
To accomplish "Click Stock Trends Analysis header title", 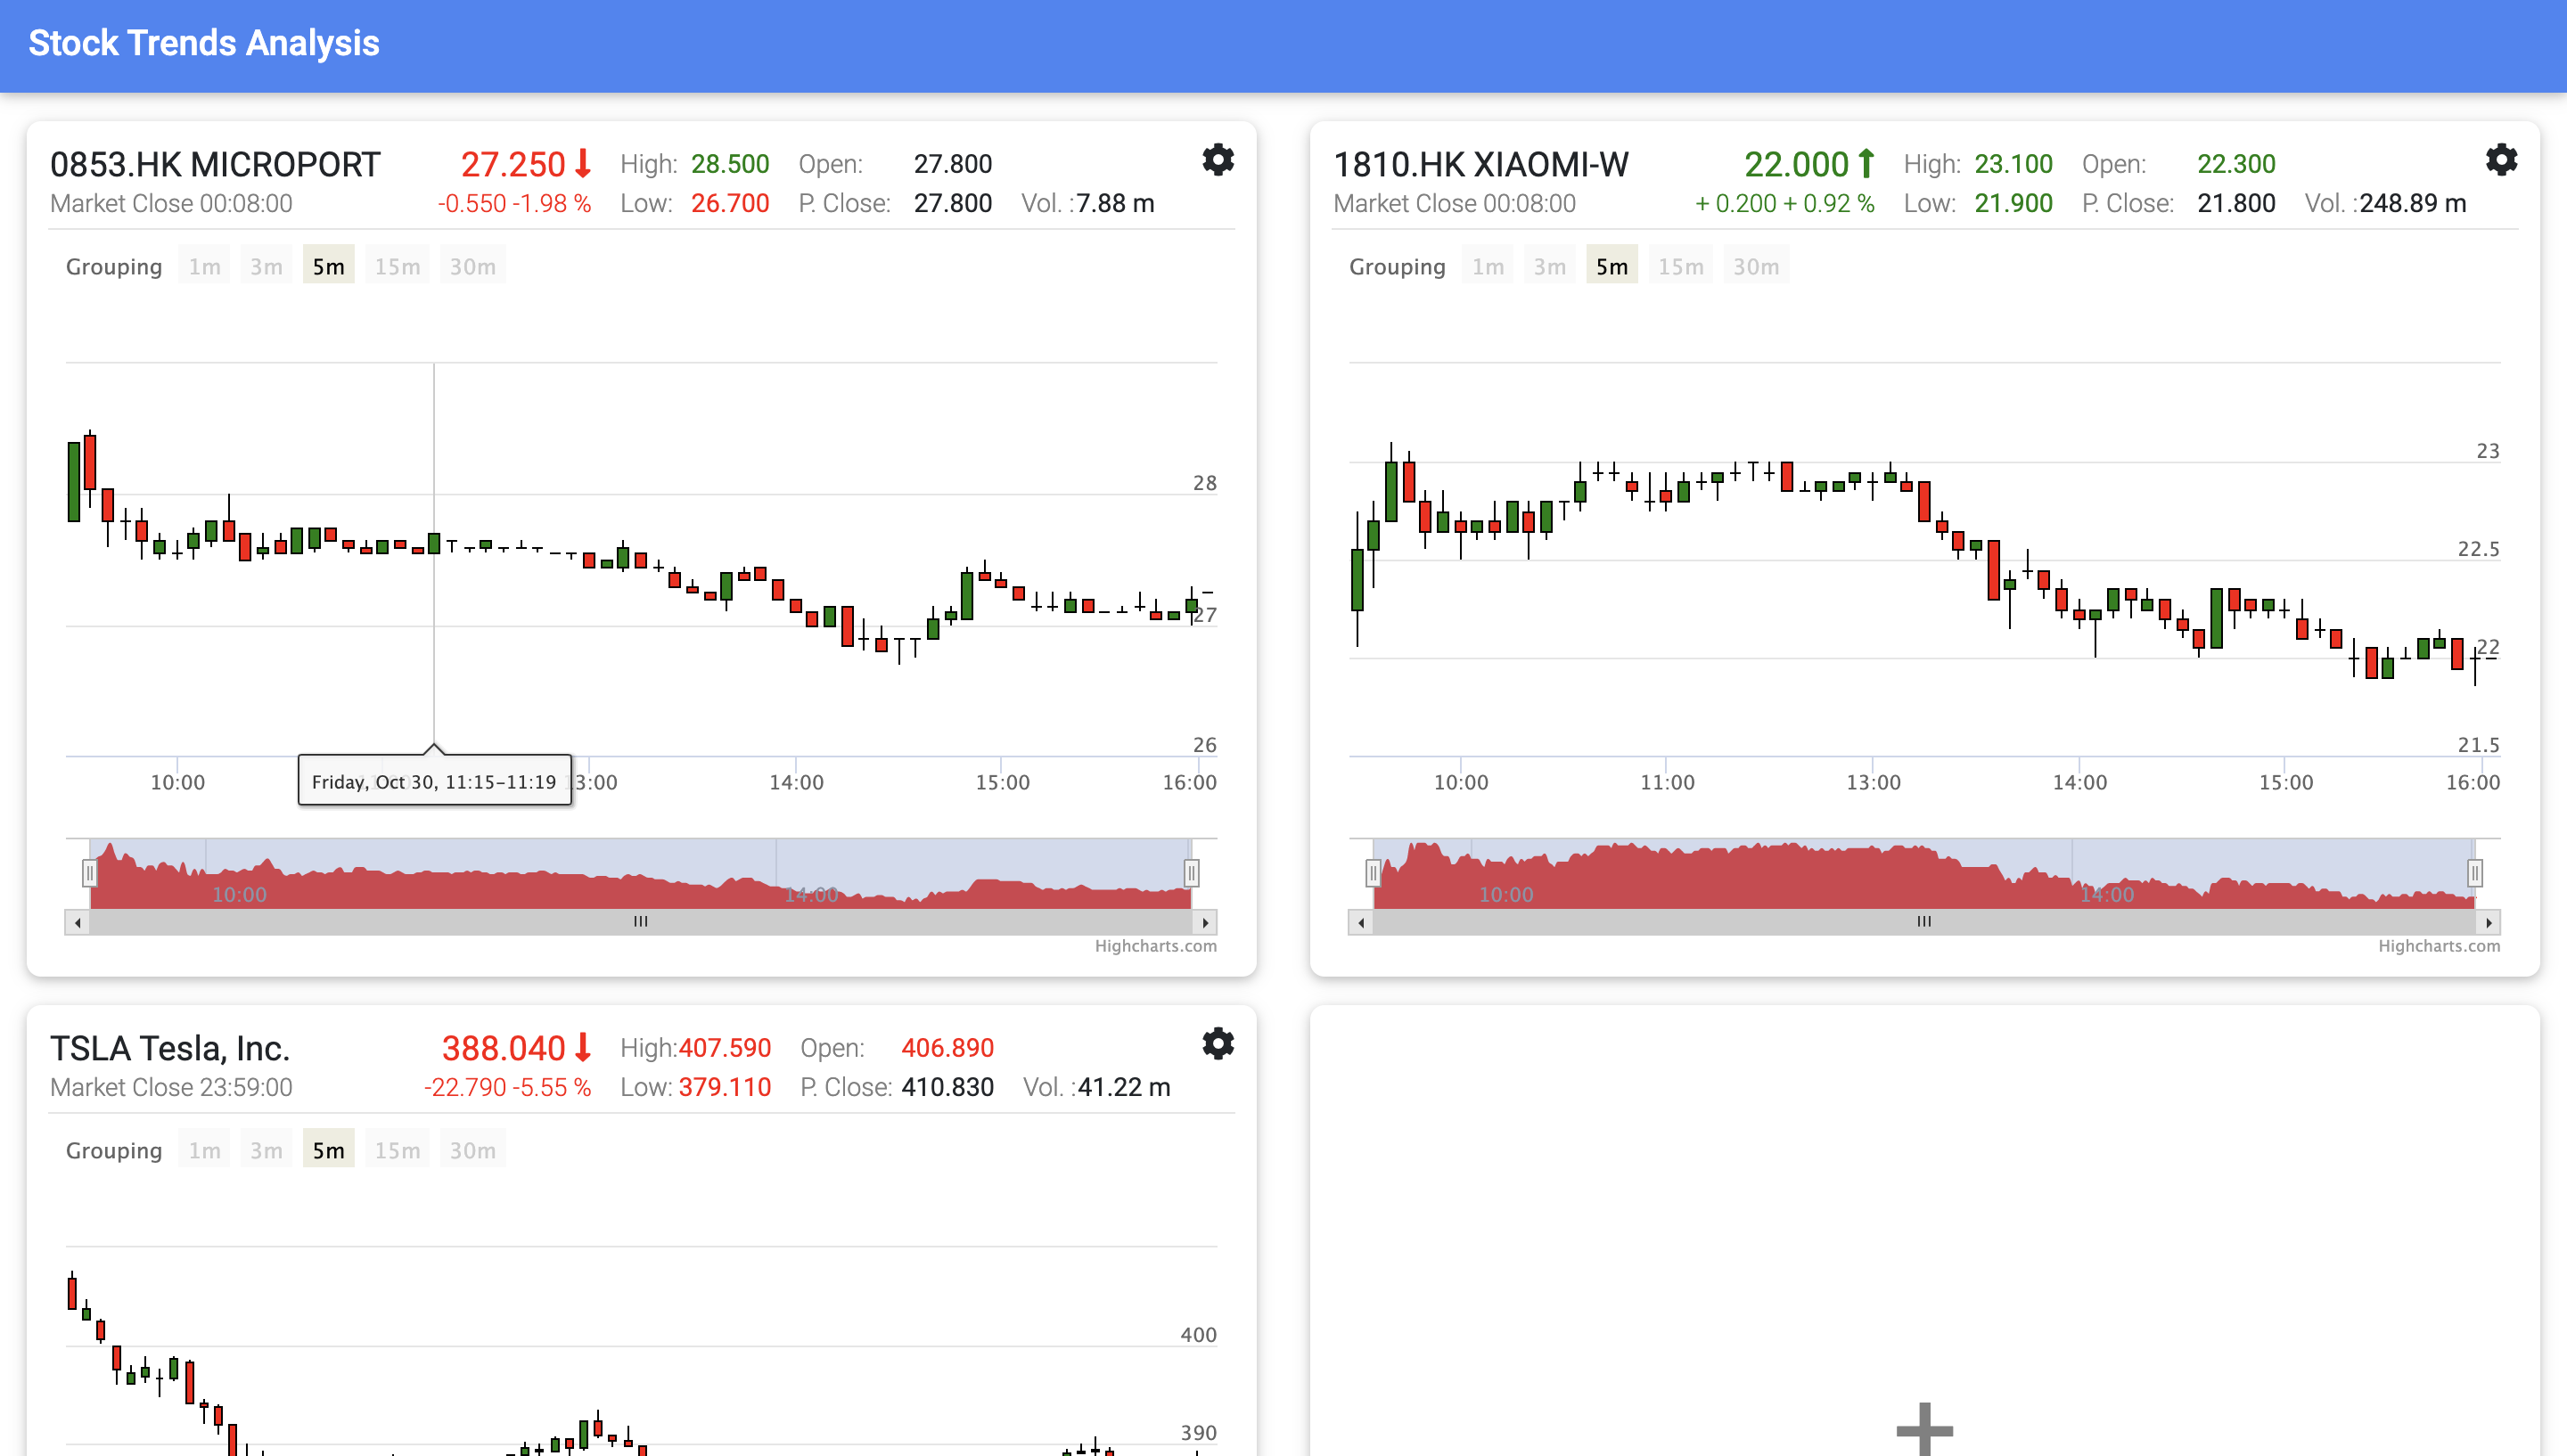I will pyautogui.click(x=204, y=43).
